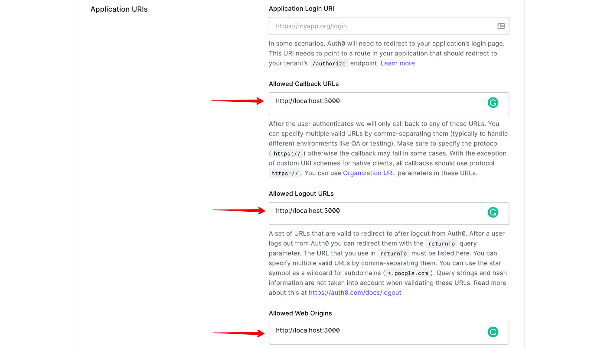
Task: Click the red arrow pointing at Allowed Web Origins
Action: click(x=239, y=333)
